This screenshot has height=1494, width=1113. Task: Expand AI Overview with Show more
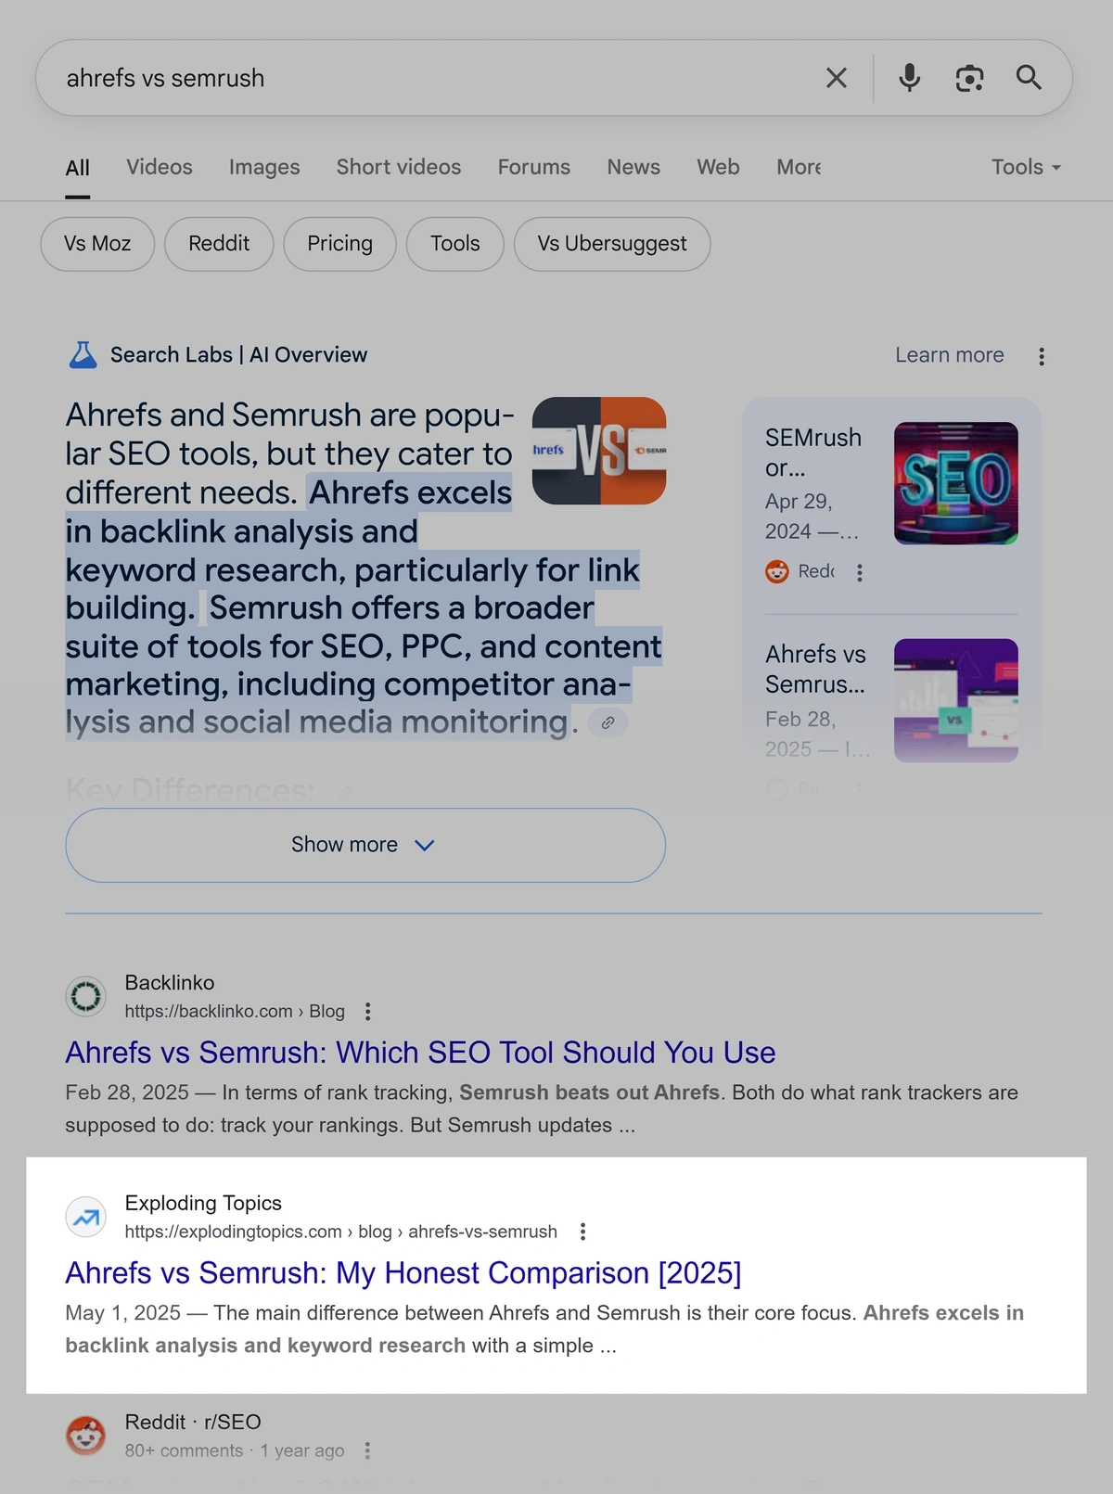(x=365, y=845)
